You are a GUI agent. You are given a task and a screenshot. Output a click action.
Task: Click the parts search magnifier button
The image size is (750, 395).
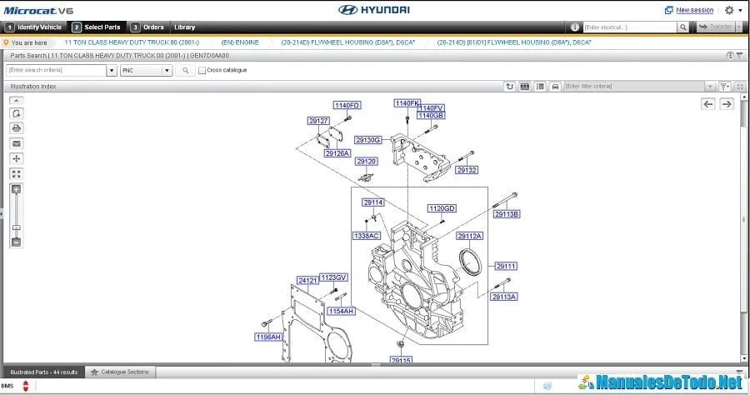(185, 70)
